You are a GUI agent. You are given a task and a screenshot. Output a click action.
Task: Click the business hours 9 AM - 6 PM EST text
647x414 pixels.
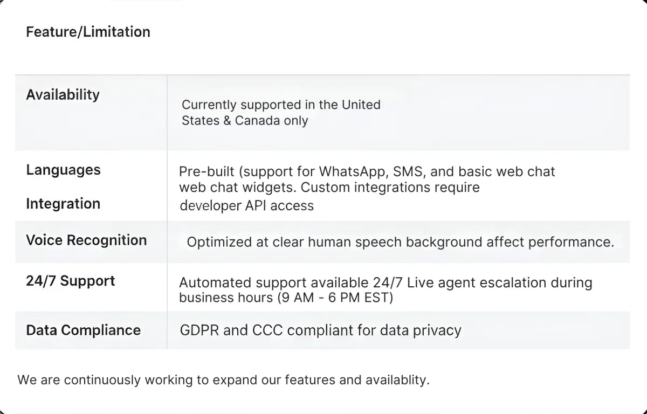point(286,297)
